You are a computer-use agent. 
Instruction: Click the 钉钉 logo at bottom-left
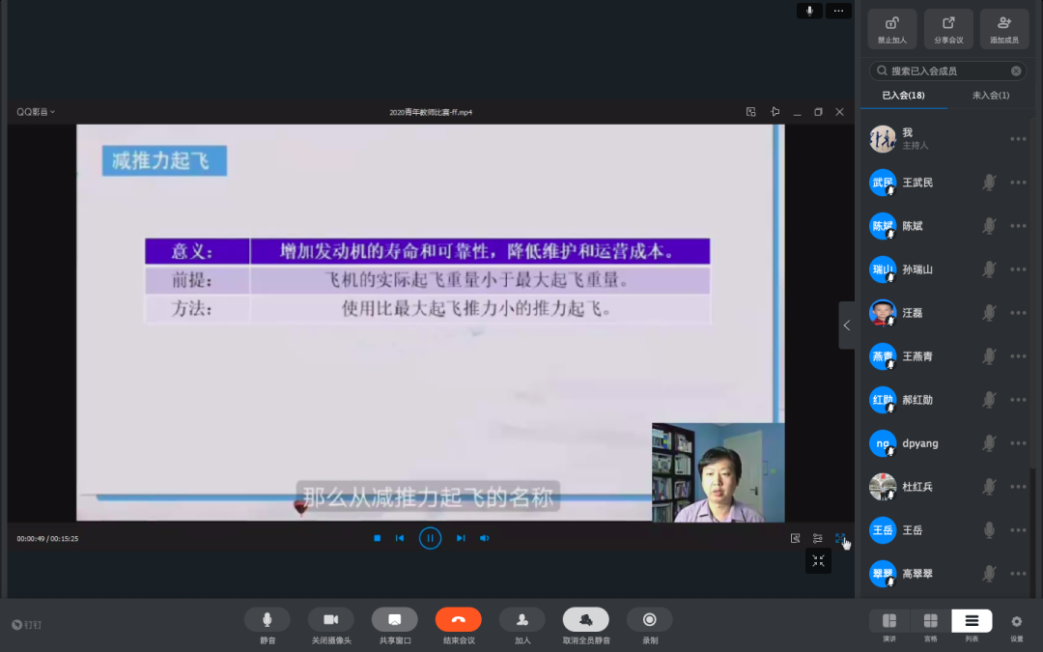[27, 625]
